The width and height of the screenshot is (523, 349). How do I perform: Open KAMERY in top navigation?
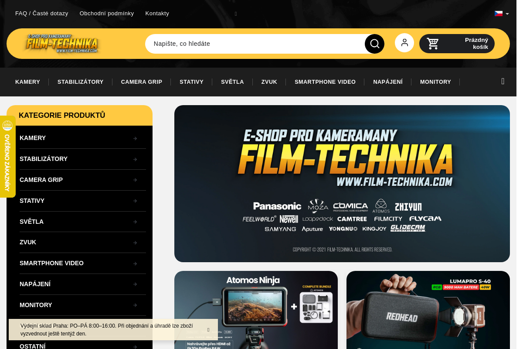pos(27,82)
